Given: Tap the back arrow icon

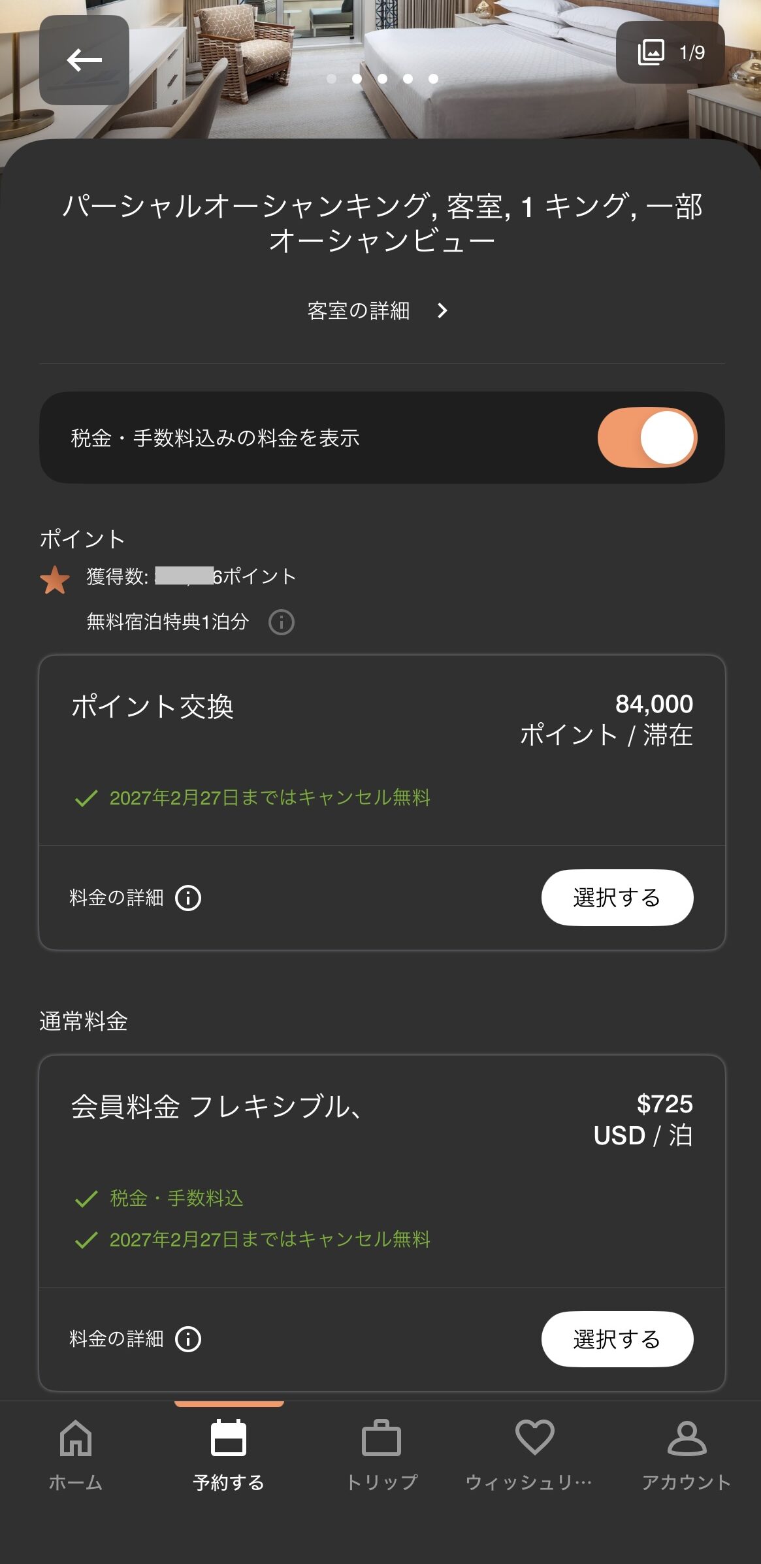Looking at the screenshot, I should 84,60.
